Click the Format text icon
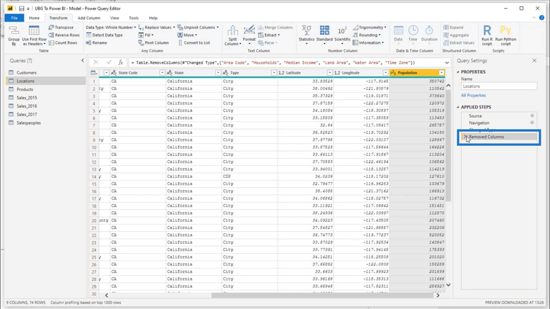This screenshot has height=309, width=550. tap(249, 31)
